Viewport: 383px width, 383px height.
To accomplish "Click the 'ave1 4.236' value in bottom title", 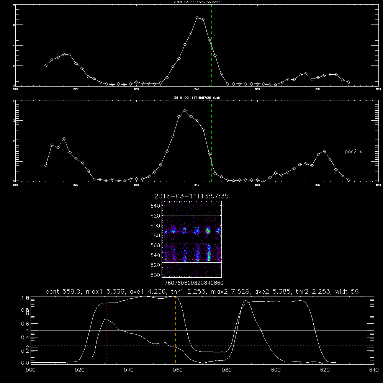I will 149,291.
